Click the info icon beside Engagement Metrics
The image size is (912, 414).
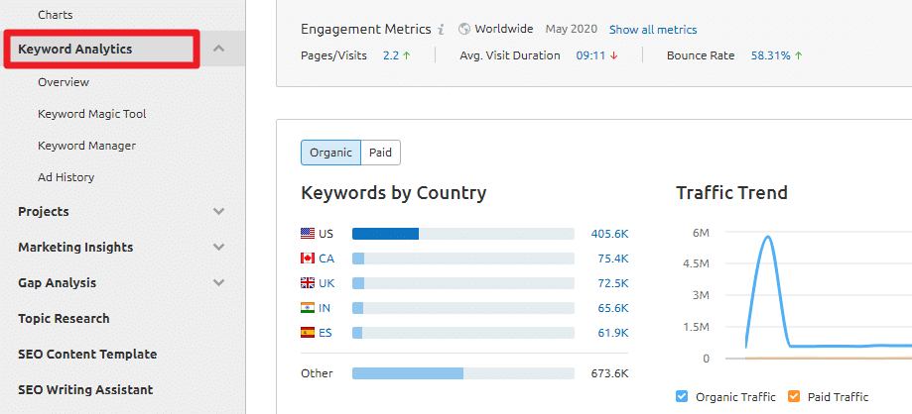pyautogui.click(x=441, y=29)
